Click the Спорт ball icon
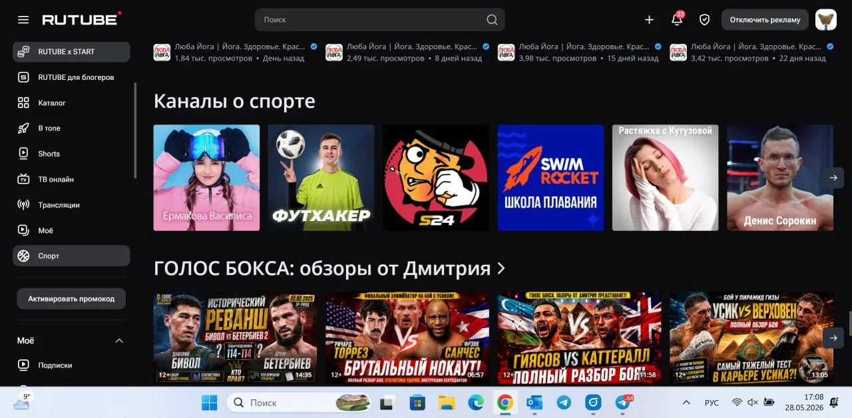The width and height of the screenshot is (852, 418). click(x=23, y=256)
